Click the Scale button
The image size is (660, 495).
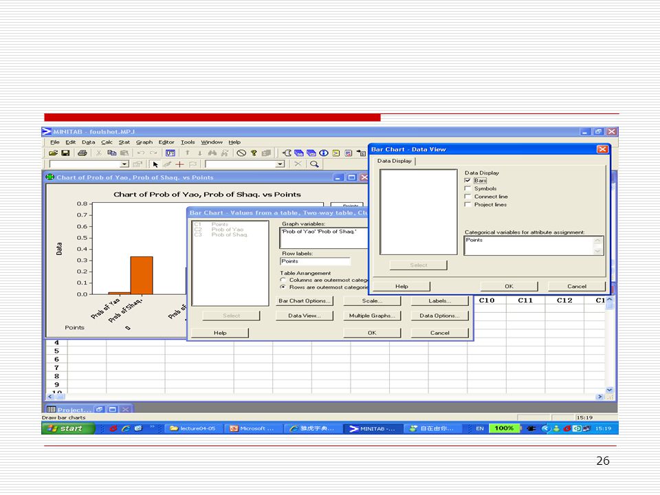click(372, 300)
